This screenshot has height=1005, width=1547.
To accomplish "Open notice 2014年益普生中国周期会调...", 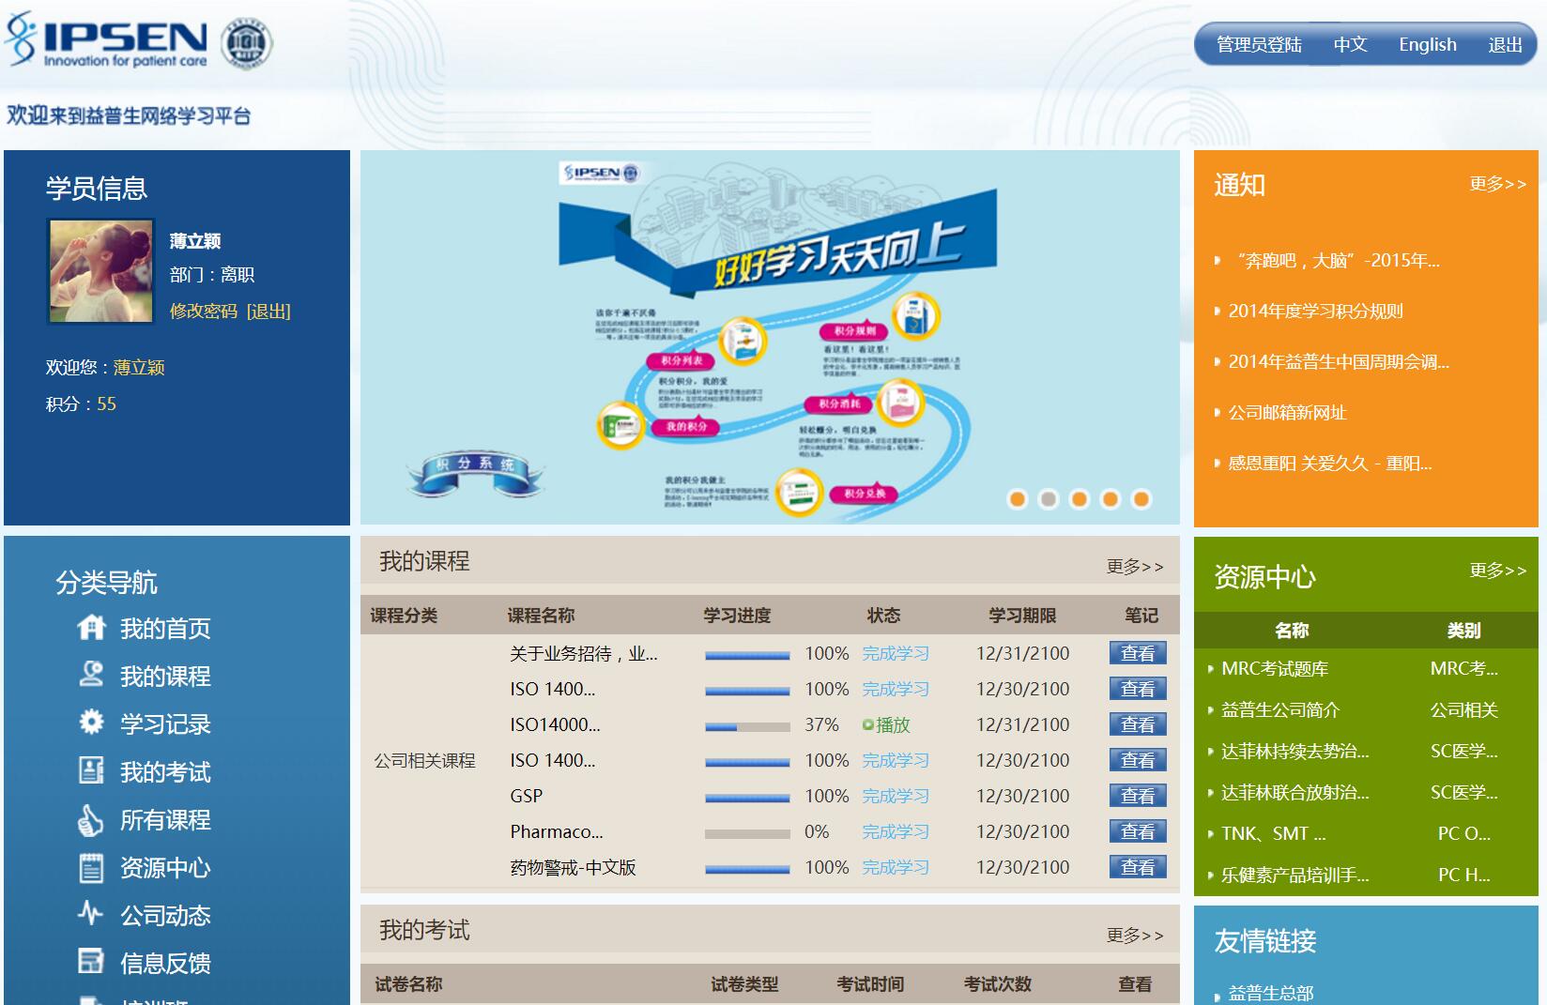I will click(x=1339, y=361).
